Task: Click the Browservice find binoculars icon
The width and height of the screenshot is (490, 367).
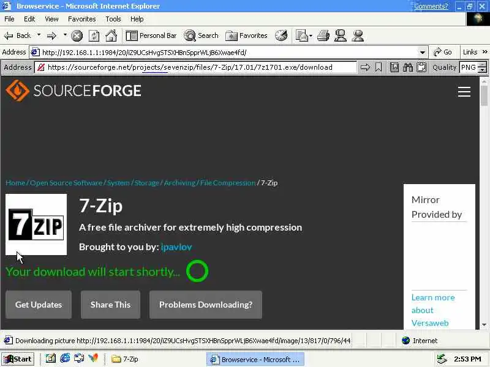Action: tap(408, 67)
